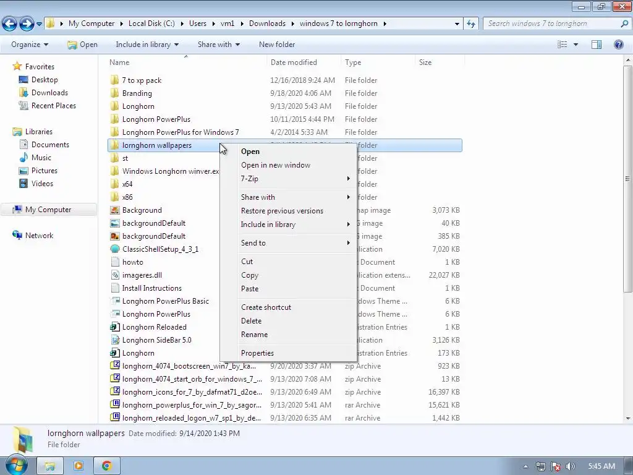The height and width of the screenshot is (475, 633).
Task: Click the New folder button
Action: 277,45
